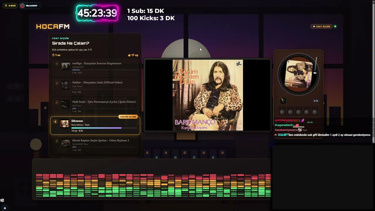Click the "100 Kicks: 3 DK" text
The image size is (375, 211).
pos(151,18)
